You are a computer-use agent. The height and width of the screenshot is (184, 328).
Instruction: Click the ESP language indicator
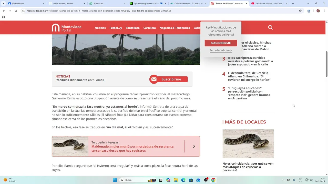[x=300, y=180]
